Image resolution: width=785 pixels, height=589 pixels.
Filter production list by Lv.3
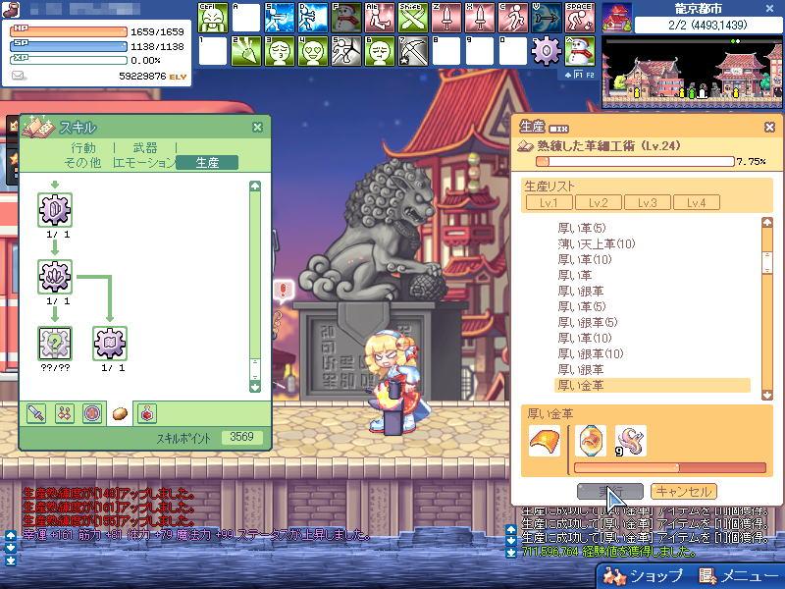coord(648,203)
